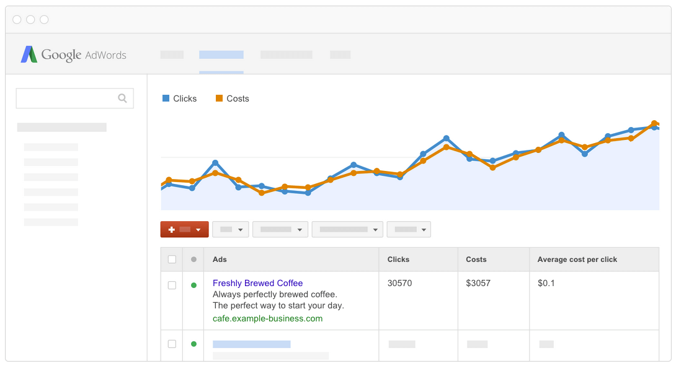
Task: Click green status dot for Freshly Brewed Coffee
Action: [x=193, y=285]
